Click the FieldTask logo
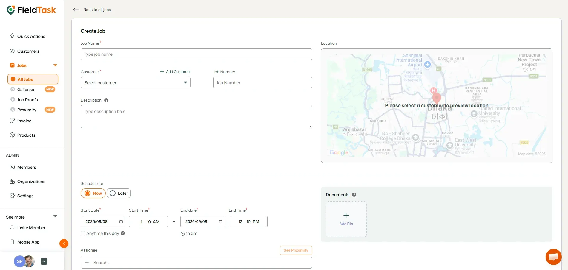 [x=31, y=10]
